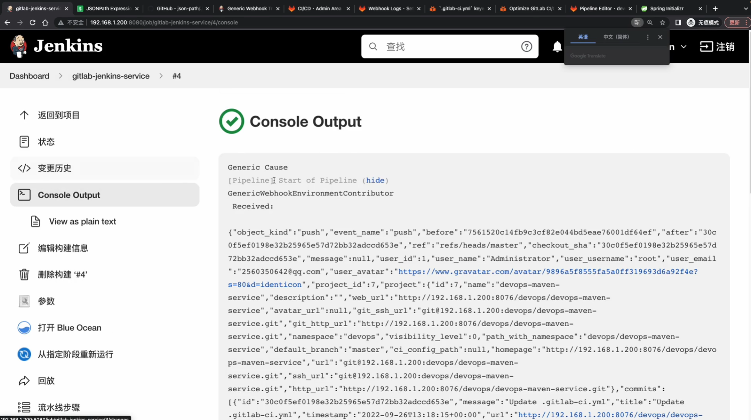Screen dimensions: 751x420
Task: Click the Blue Ocean icon
Action: 24,328
